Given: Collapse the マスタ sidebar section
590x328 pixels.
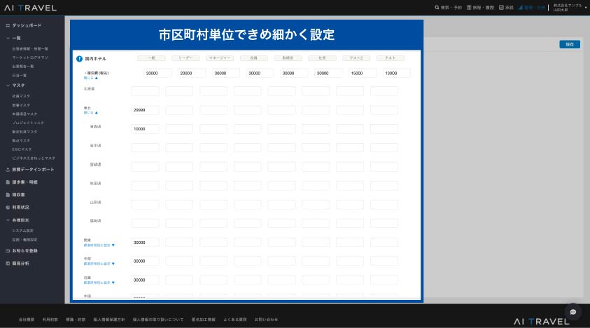Looking at the screenshot, I should 8,86.
